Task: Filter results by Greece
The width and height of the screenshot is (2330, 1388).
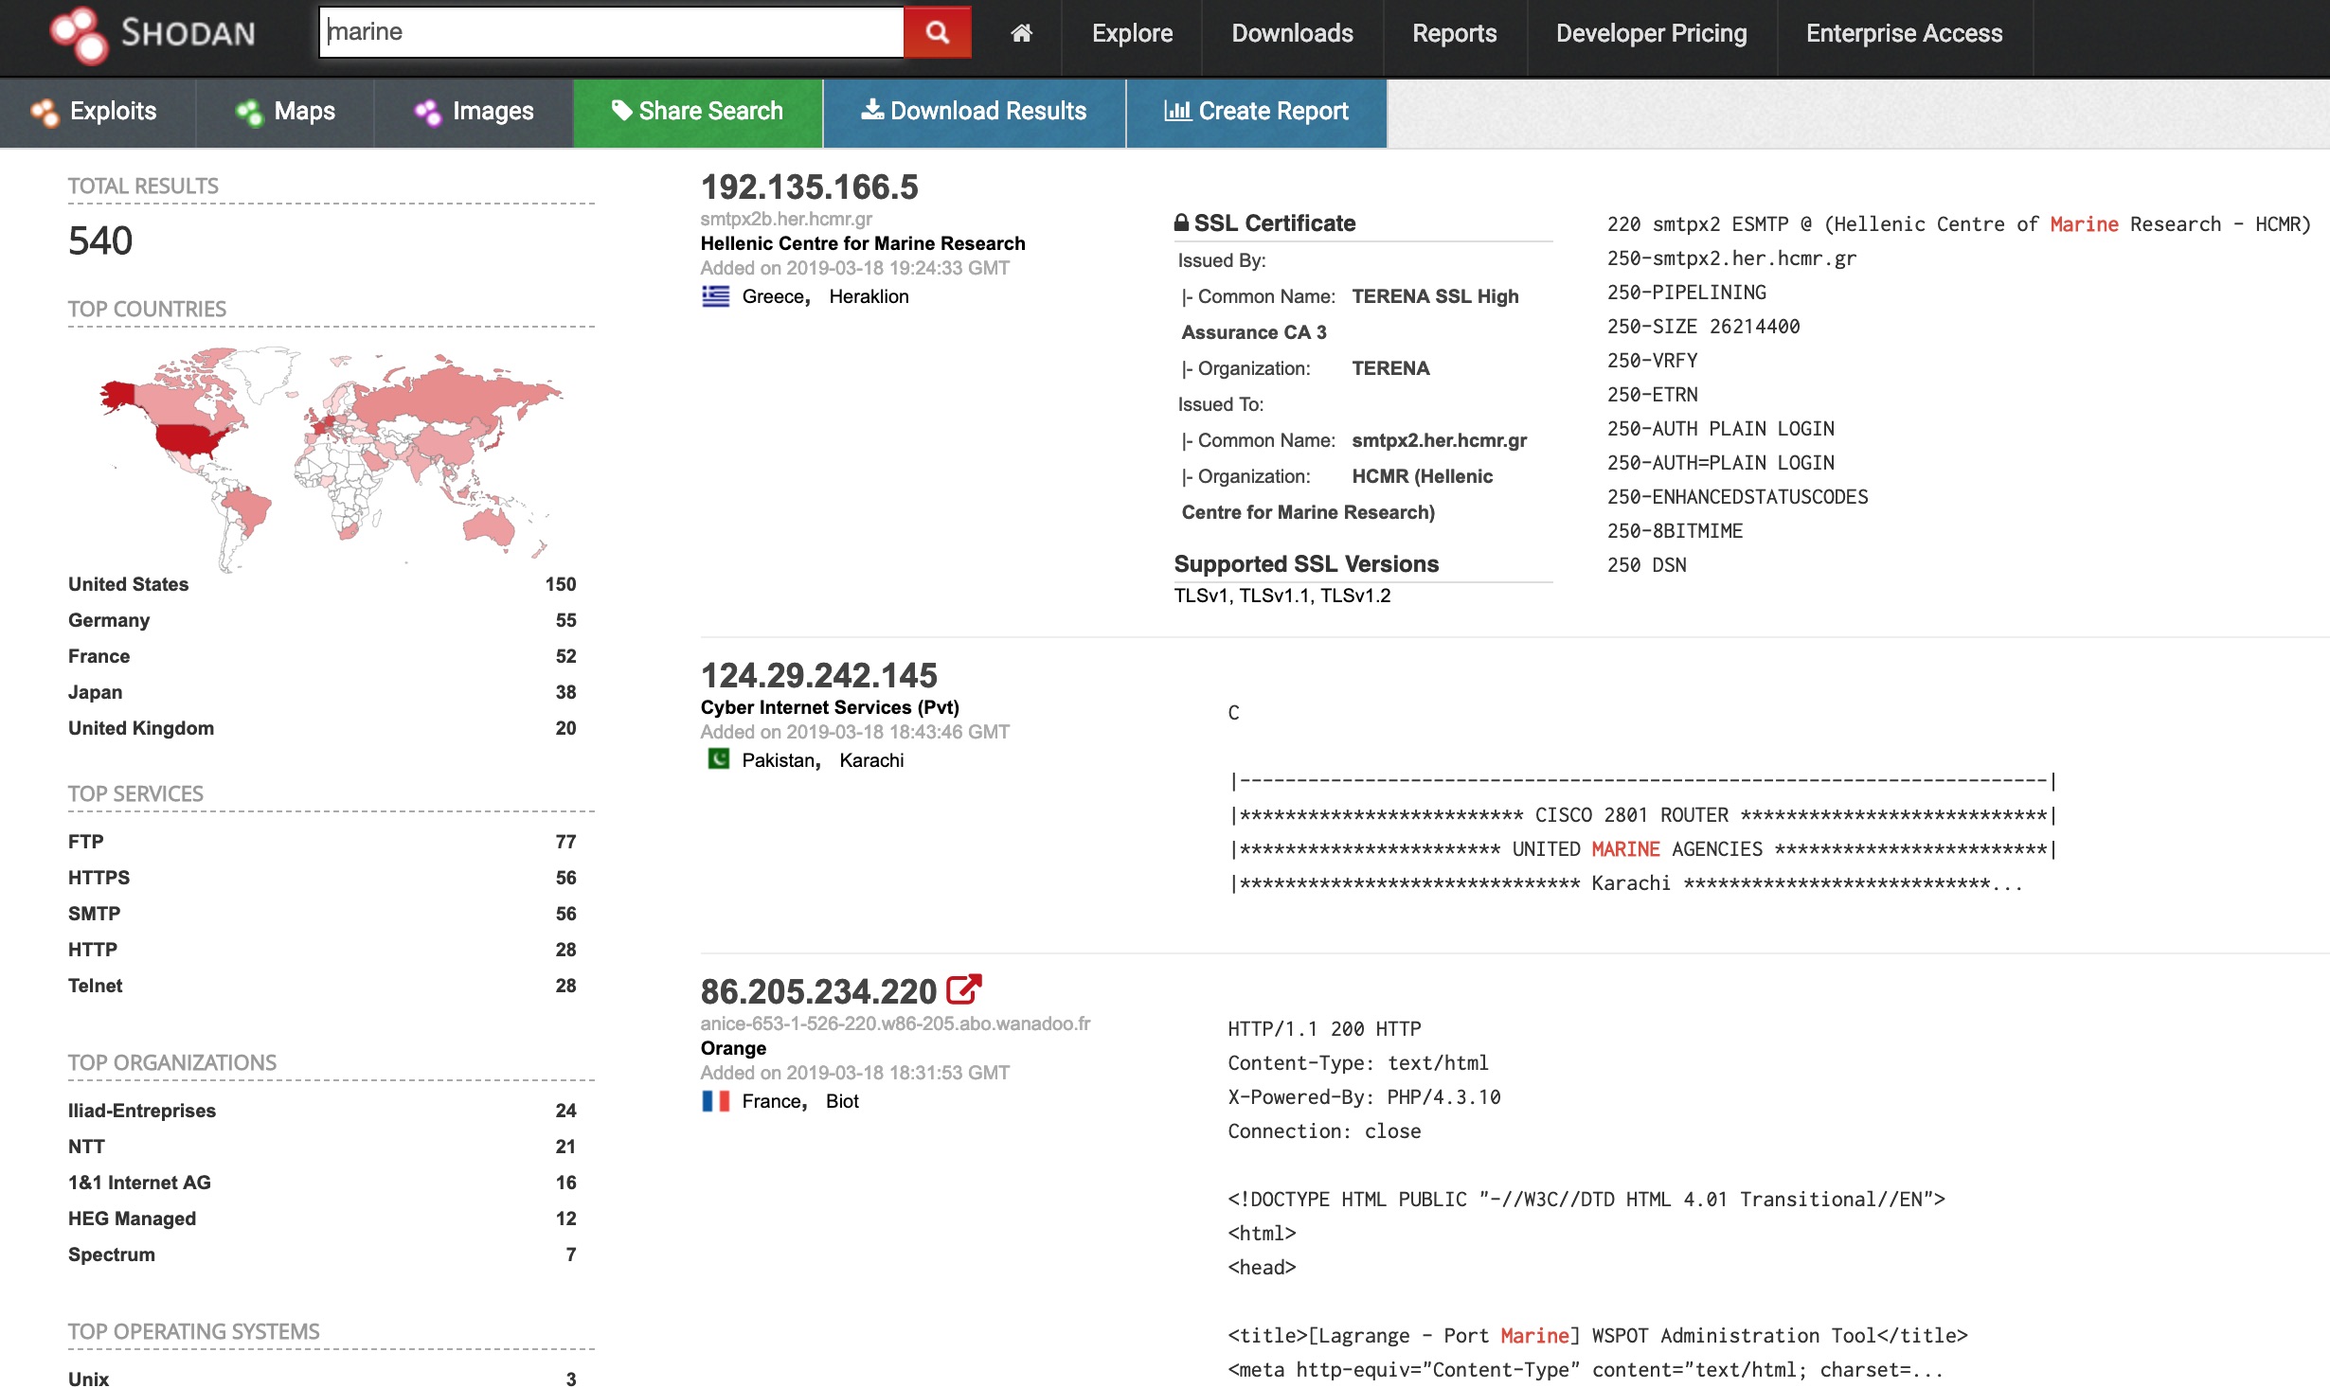Action: 773,296
